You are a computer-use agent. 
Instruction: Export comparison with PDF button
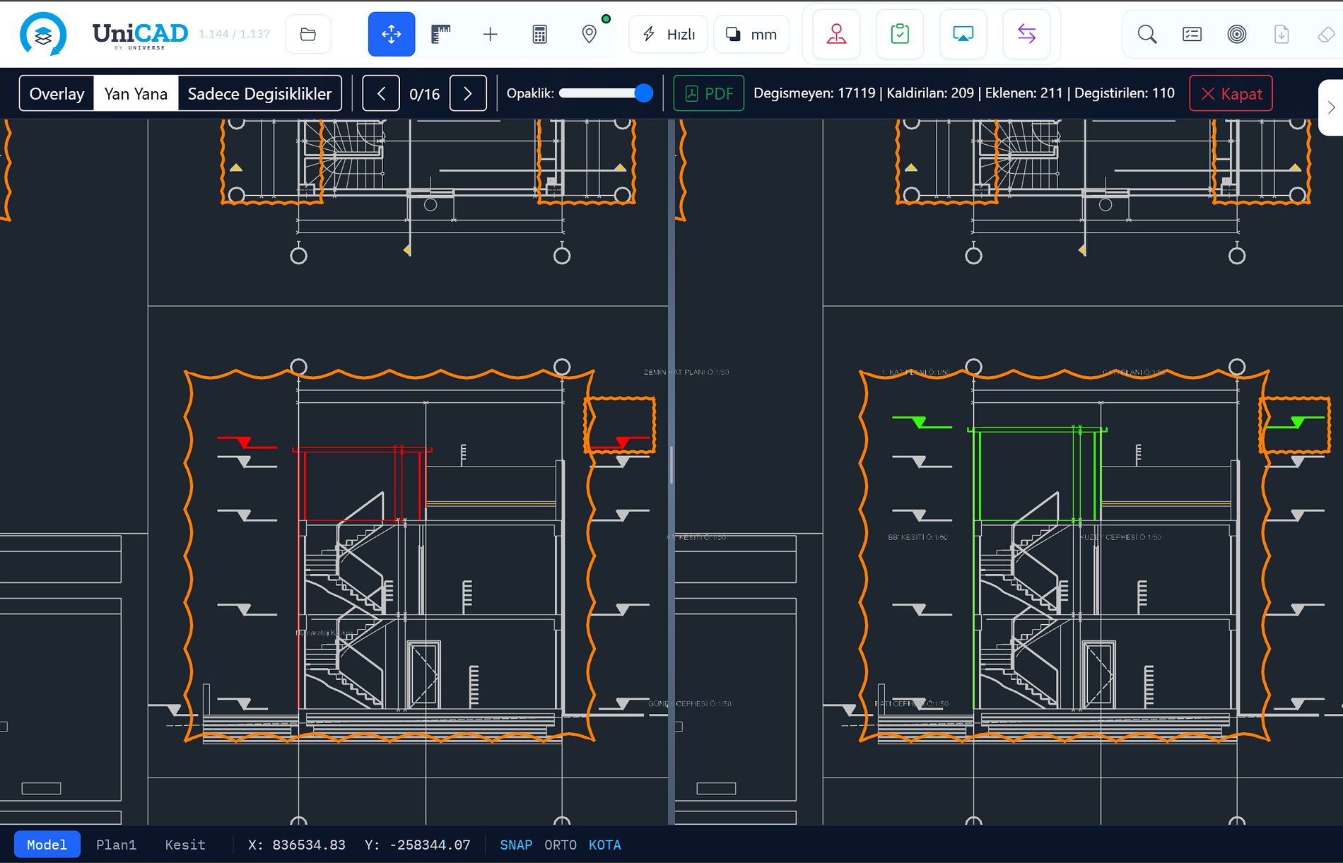click(x=708, y=93)
